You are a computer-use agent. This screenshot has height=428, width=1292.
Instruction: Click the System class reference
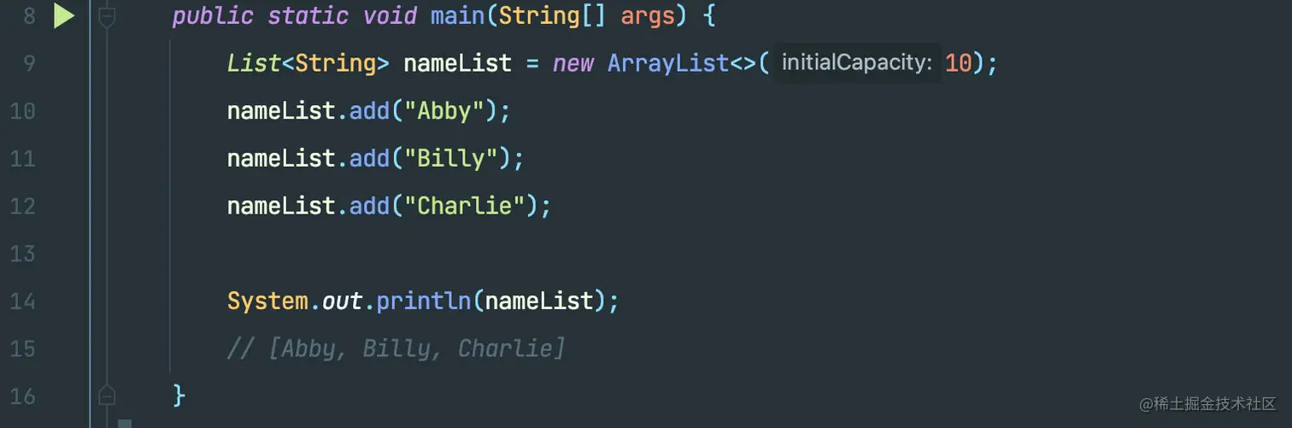click(267, 301)
